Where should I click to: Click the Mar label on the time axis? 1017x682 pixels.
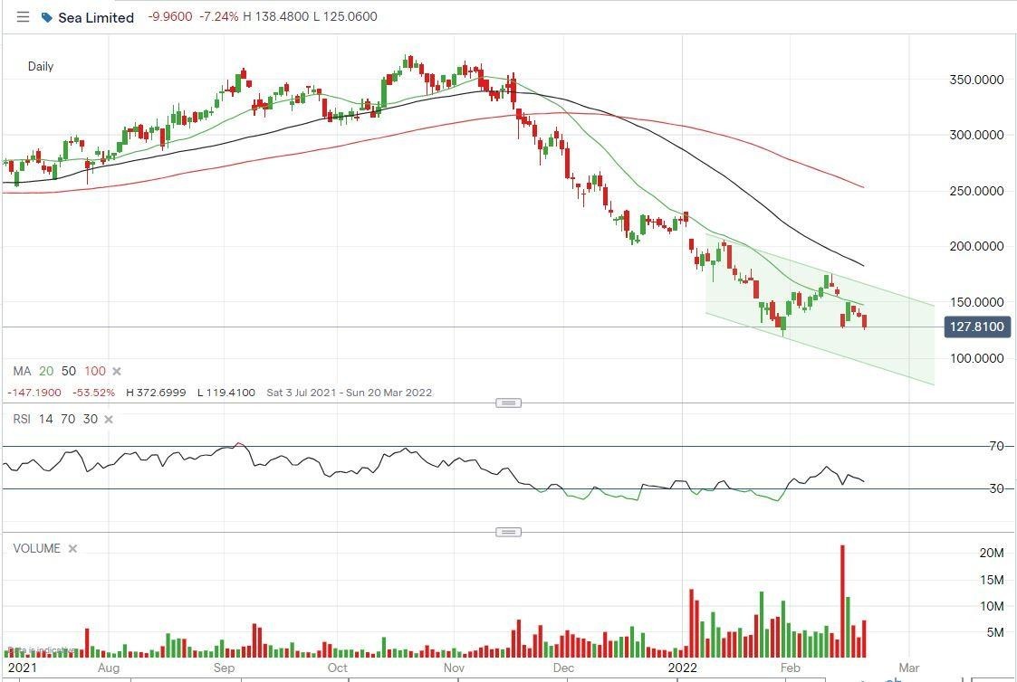[x=908, y=668]
